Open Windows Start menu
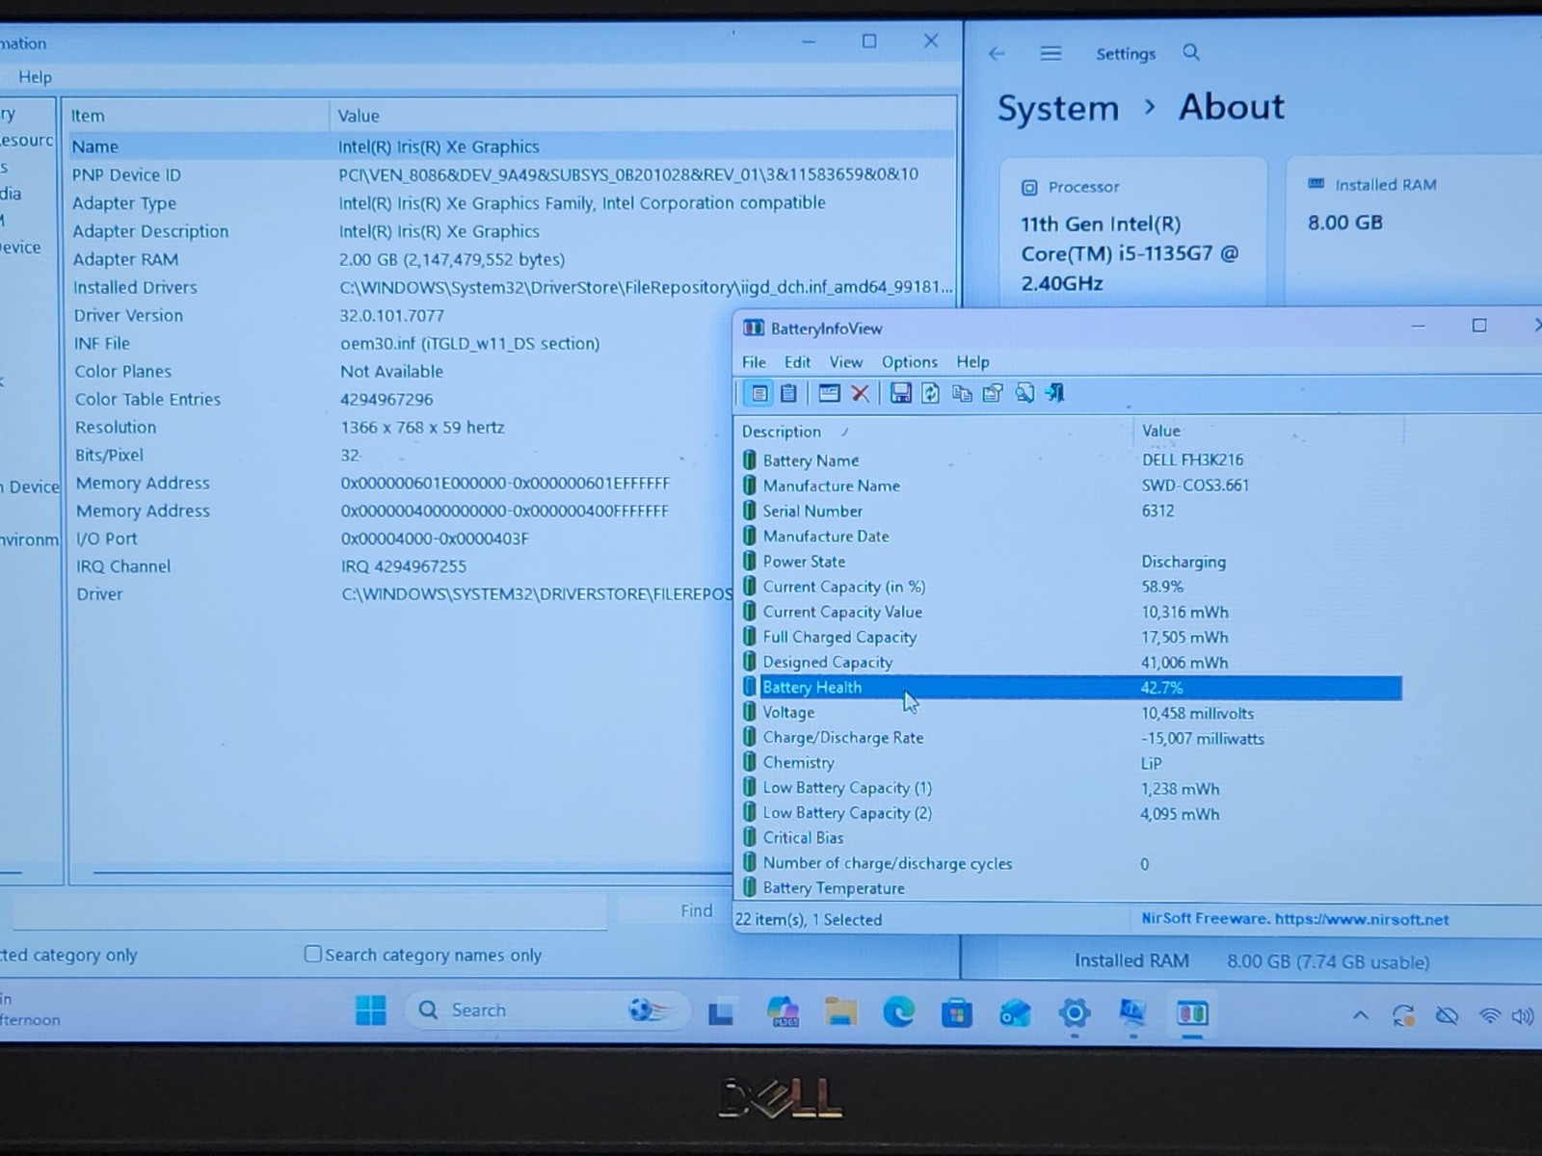The image size is (1542, 1156). click(370, 1010)
